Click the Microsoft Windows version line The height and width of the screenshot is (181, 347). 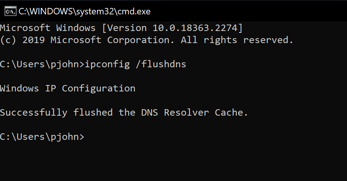point(122,28)
